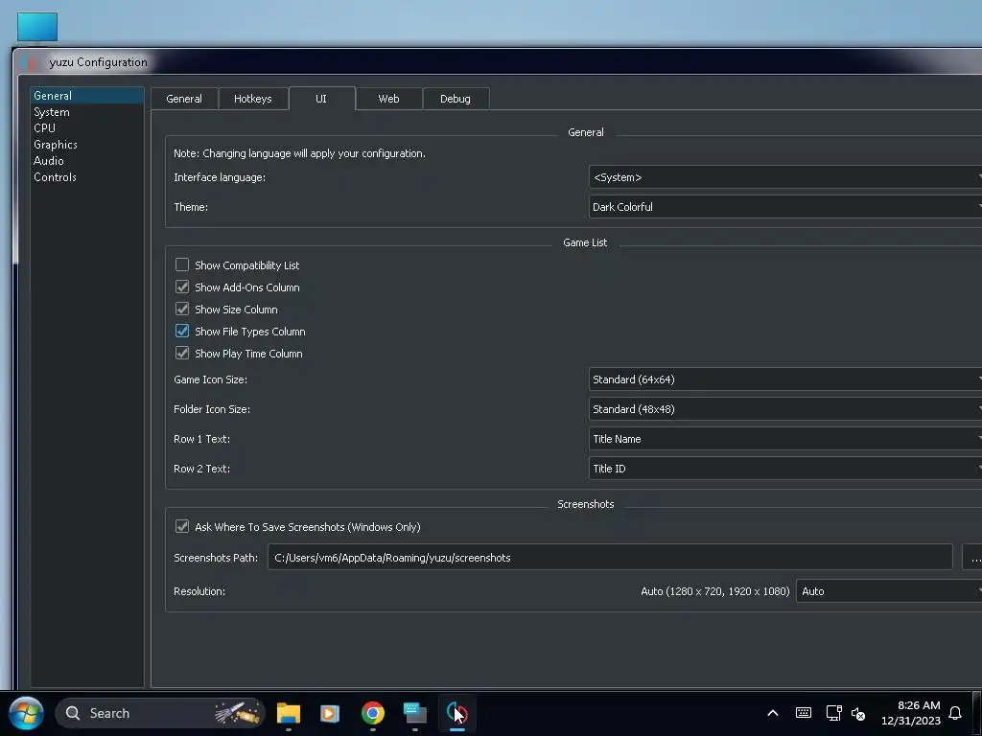
Task: Launch Google Chrome from the taskbar
Action: 373,713
